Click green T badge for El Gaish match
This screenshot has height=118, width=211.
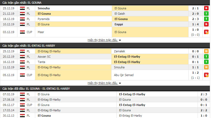[x=206, y=14]
